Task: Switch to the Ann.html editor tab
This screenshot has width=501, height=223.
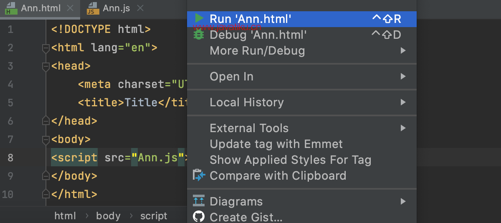Action: tap(40, 8)
